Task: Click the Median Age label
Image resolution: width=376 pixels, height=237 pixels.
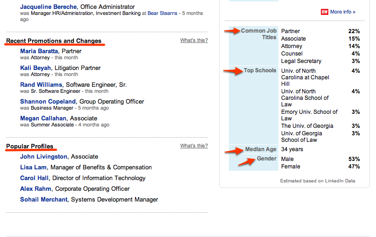Action: [x=261, y=149]
